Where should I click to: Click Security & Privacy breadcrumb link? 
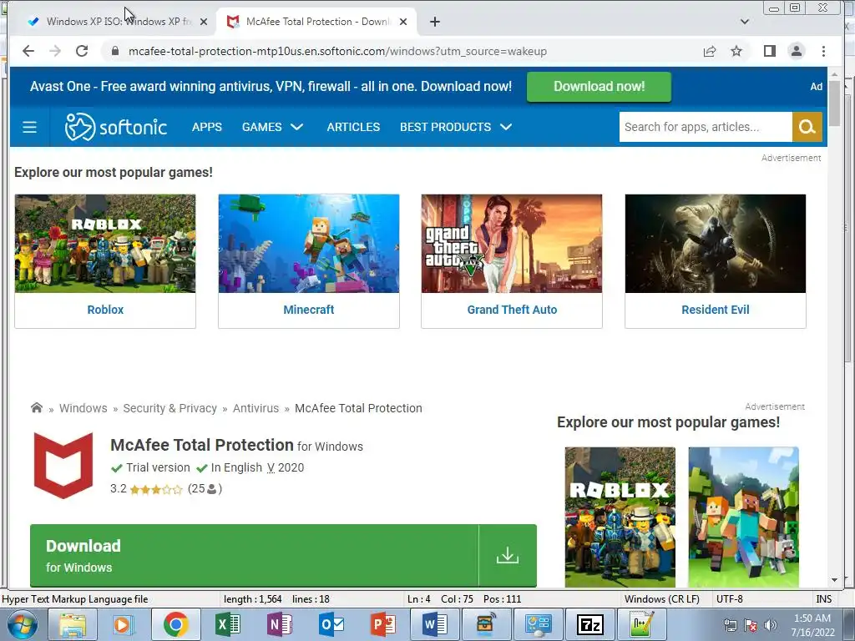pos(169,408)
